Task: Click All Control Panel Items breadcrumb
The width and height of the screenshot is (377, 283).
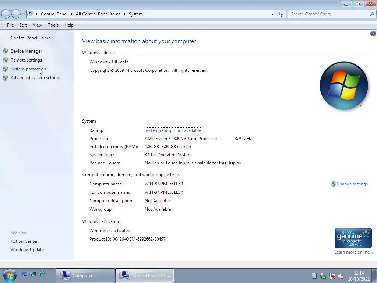Action: [x=98, y=14]
